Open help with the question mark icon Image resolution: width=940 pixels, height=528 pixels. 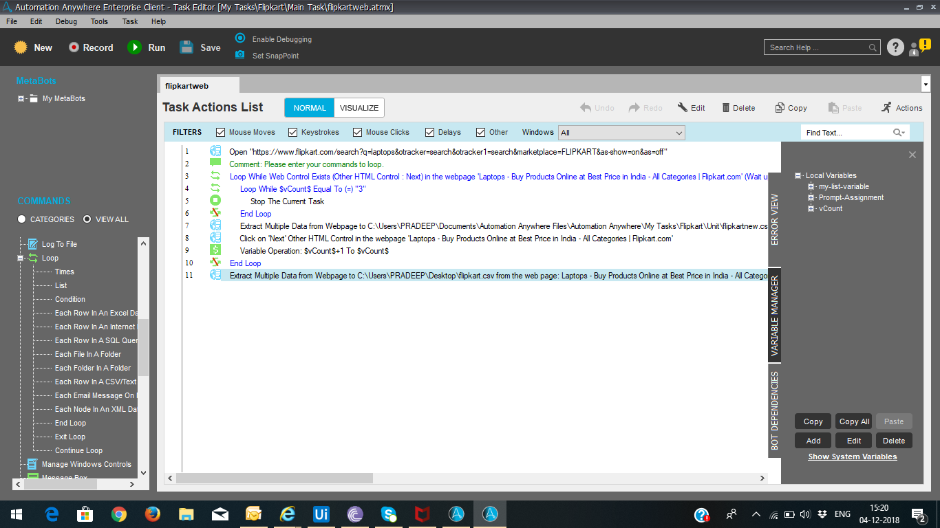(x=895, y=47)
